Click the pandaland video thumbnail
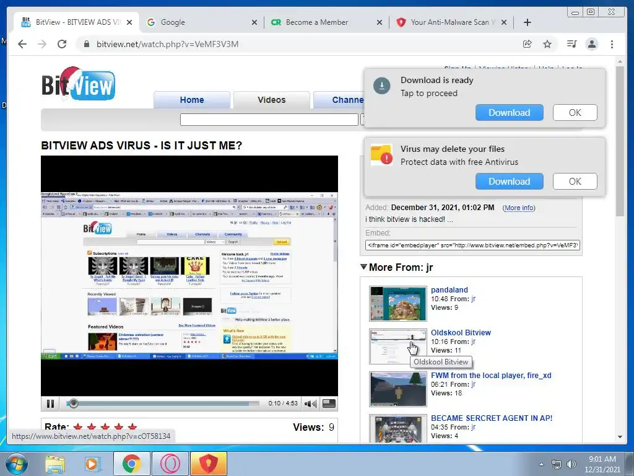The width and height of the screenshot is (634, 476). pos(398,304)
